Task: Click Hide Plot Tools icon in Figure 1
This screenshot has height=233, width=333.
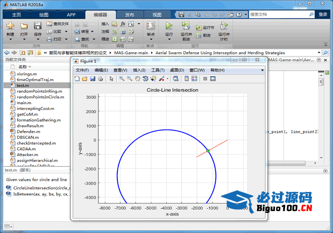Action: tap(205, 79)
